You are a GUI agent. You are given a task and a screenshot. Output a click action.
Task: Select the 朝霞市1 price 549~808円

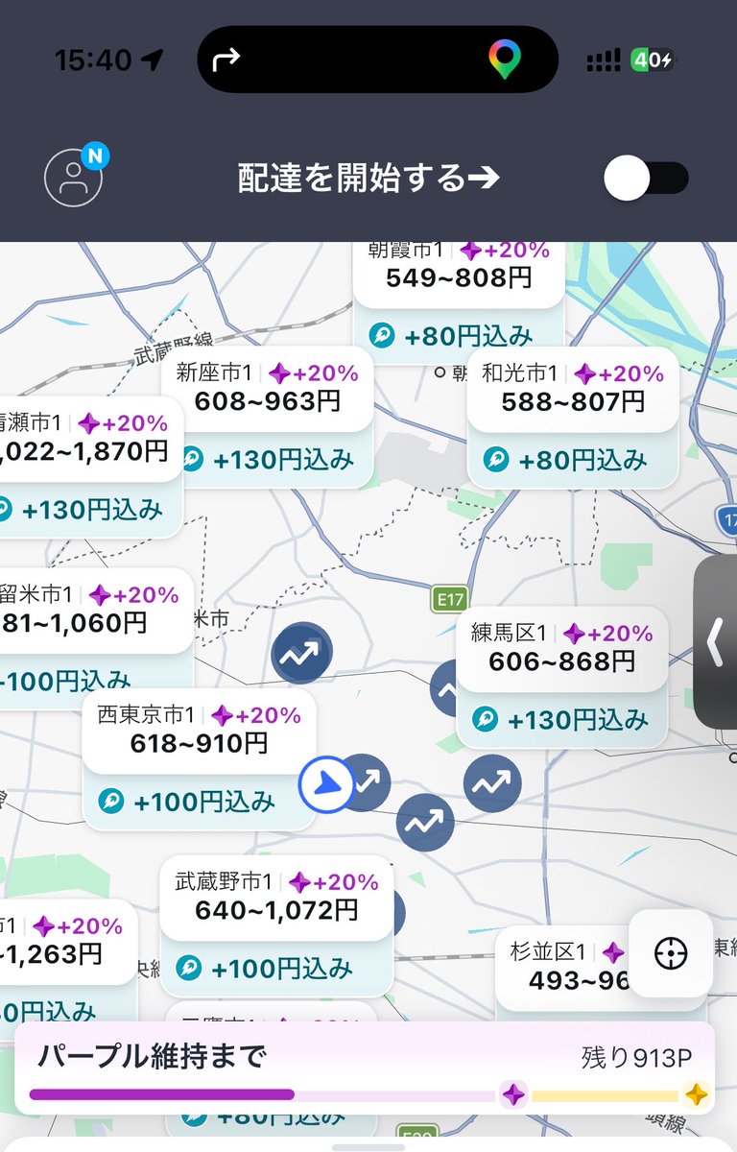click(x=459, y=278)
